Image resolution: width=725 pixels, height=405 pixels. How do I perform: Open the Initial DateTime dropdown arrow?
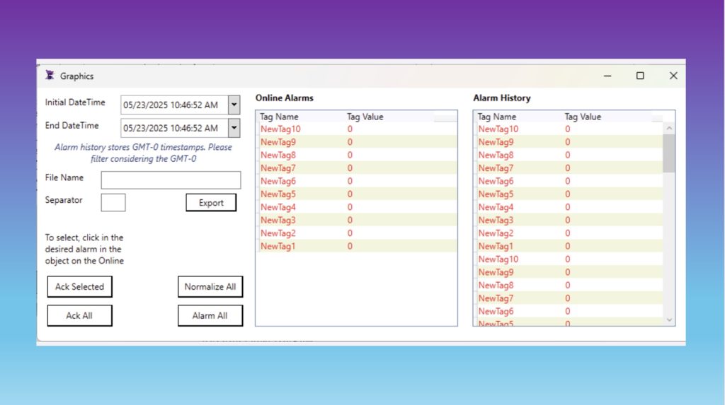point(234,105)
